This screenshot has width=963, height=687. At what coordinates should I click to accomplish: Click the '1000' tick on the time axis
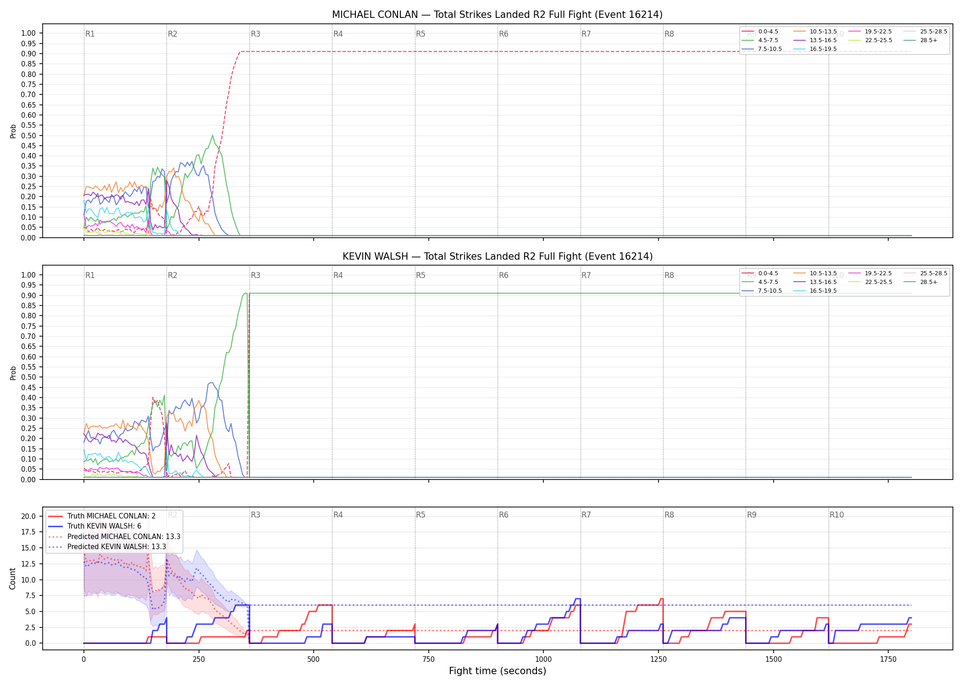click(543, 659)
